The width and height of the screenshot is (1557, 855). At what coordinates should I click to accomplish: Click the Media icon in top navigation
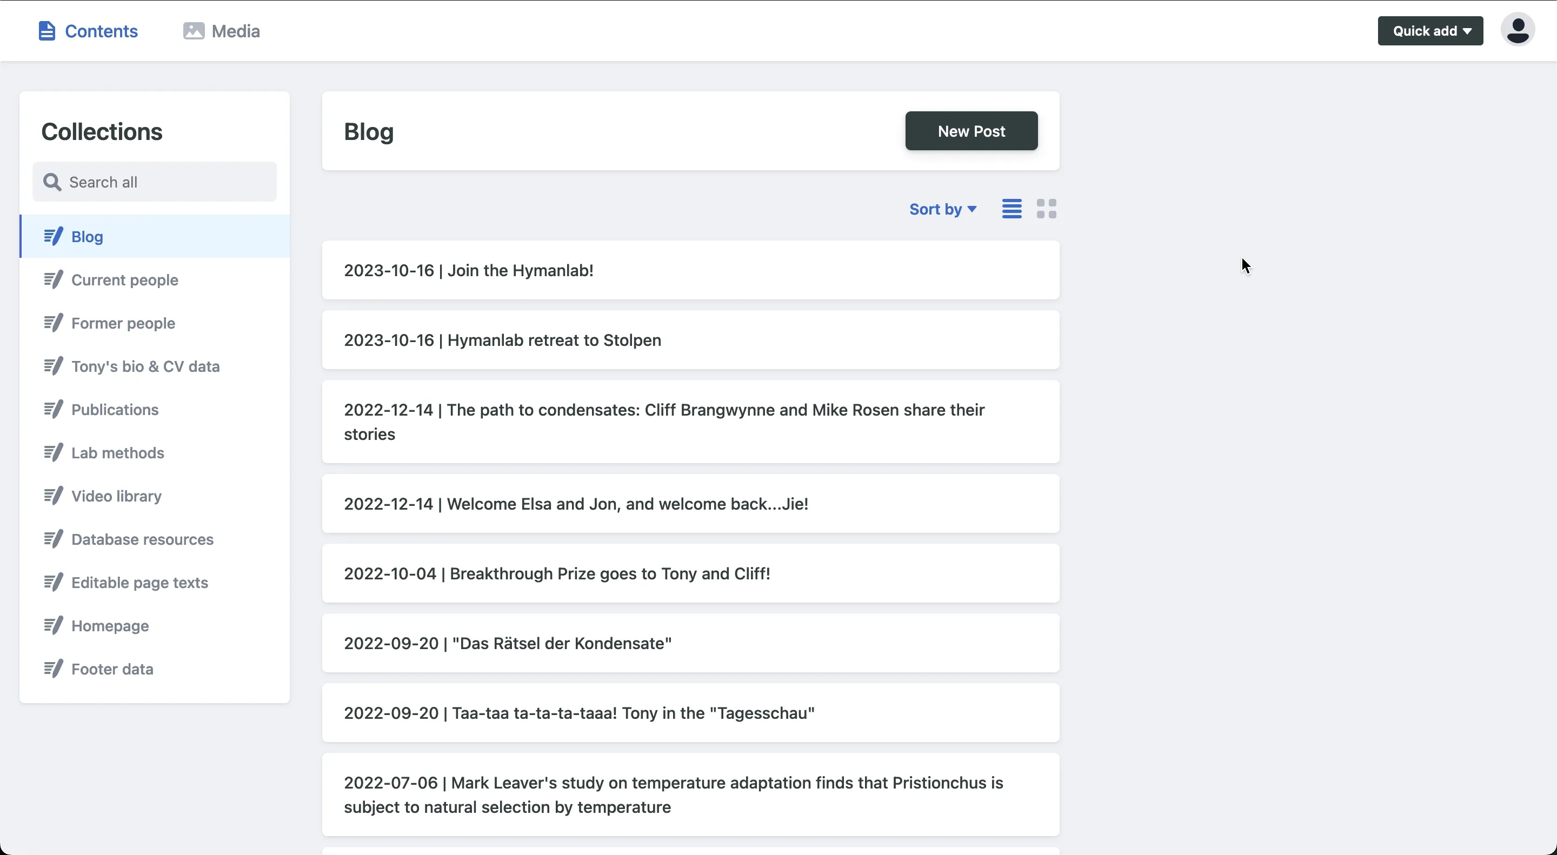coord(192,30)
